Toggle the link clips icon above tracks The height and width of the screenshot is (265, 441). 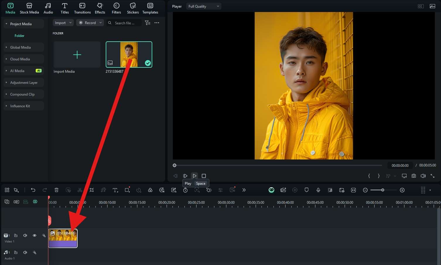click(x=16, y=202)
